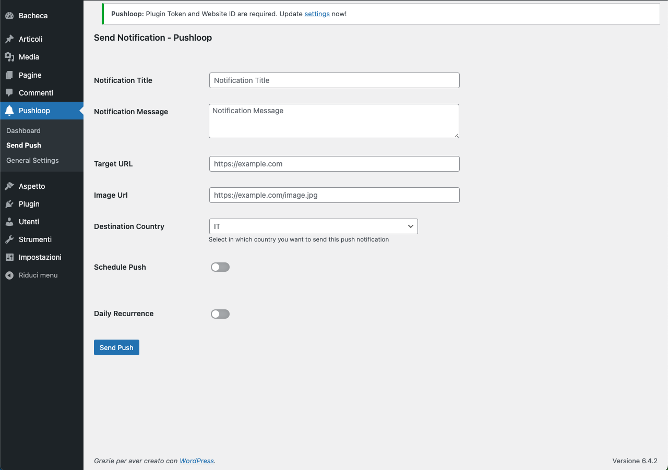Image resolution: width=668 pixels, height=470 pixels.
Task: Select the Pushloop menu item
Action: [x=42, y=111]
